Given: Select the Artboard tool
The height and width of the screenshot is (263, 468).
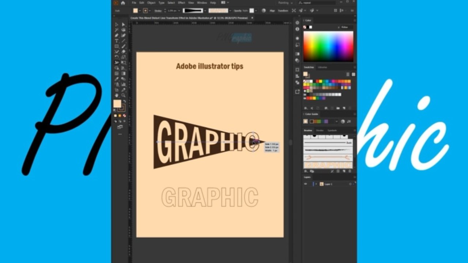Looking at the screenshot, I should click(117, 90).
